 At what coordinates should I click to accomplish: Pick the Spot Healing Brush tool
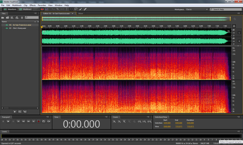tap(85, 9)
